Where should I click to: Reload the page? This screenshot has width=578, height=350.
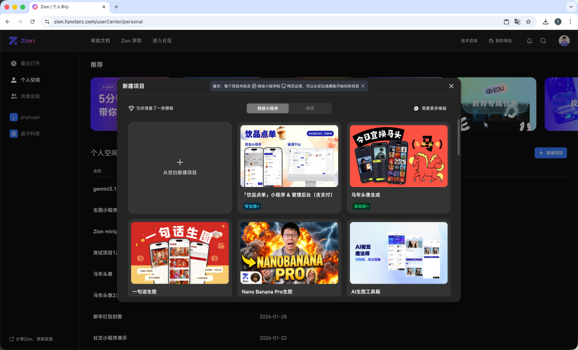tap(33, 22)
